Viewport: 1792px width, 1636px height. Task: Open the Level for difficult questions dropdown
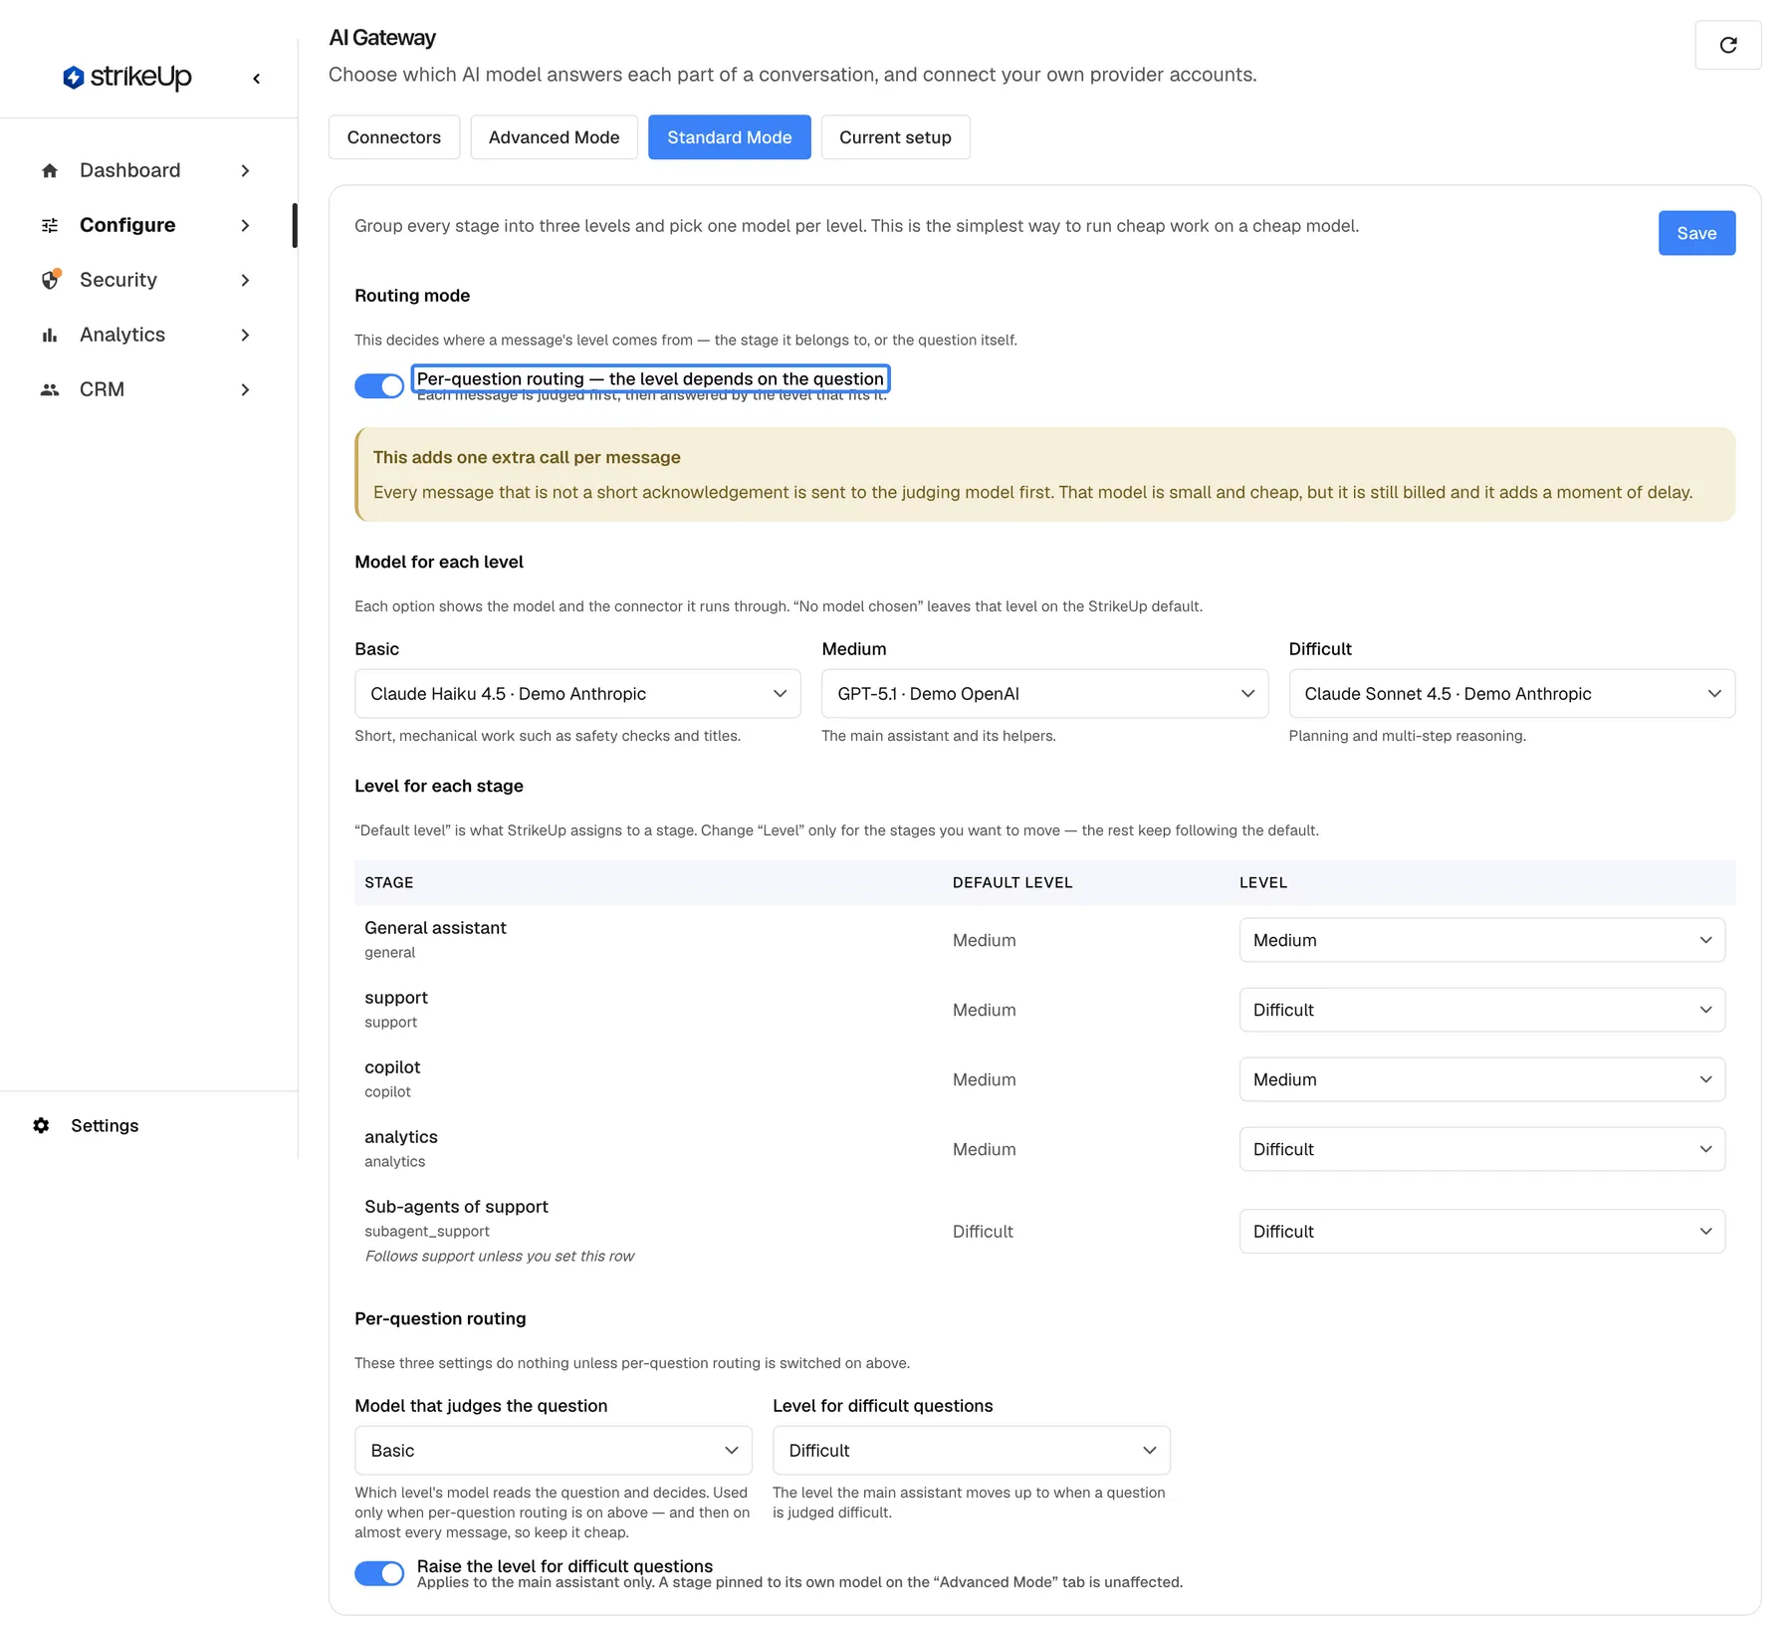click(972, 1450)
